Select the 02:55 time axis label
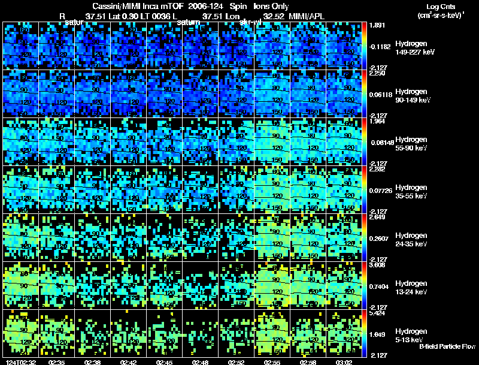The height and width of the screenshot is (365, 479). click(x=272, y=362)
